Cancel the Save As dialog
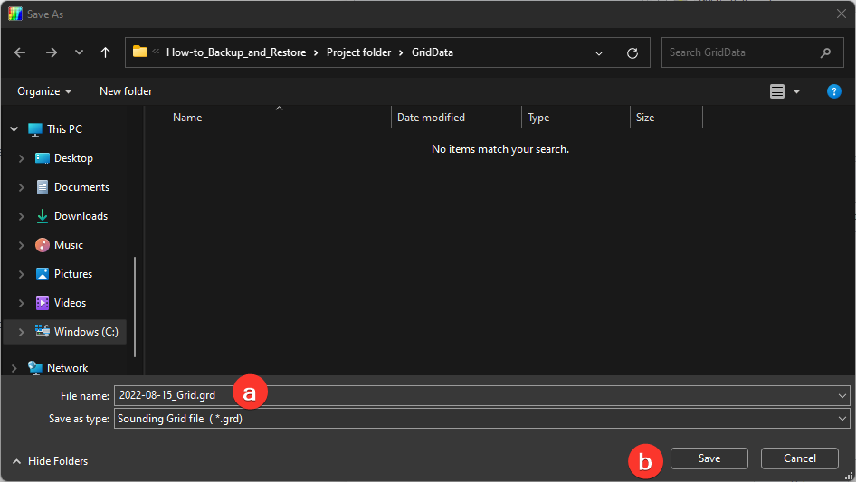This screenshot has height=482, width=856. [x=799, y=458]
